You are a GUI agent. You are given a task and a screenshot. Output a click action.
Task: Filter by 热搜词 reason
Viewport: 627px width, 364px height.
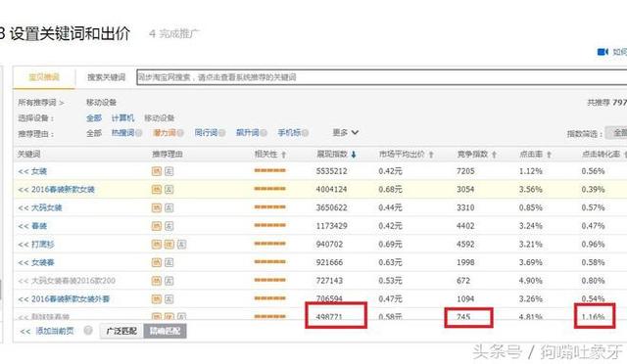tap(122, 133)
